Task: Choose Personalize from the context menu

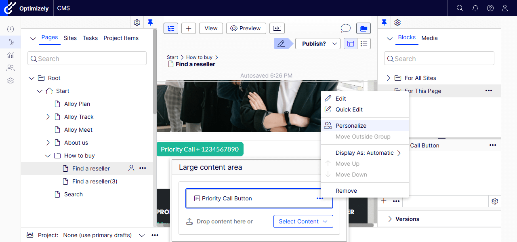Action: coord(351,126)
